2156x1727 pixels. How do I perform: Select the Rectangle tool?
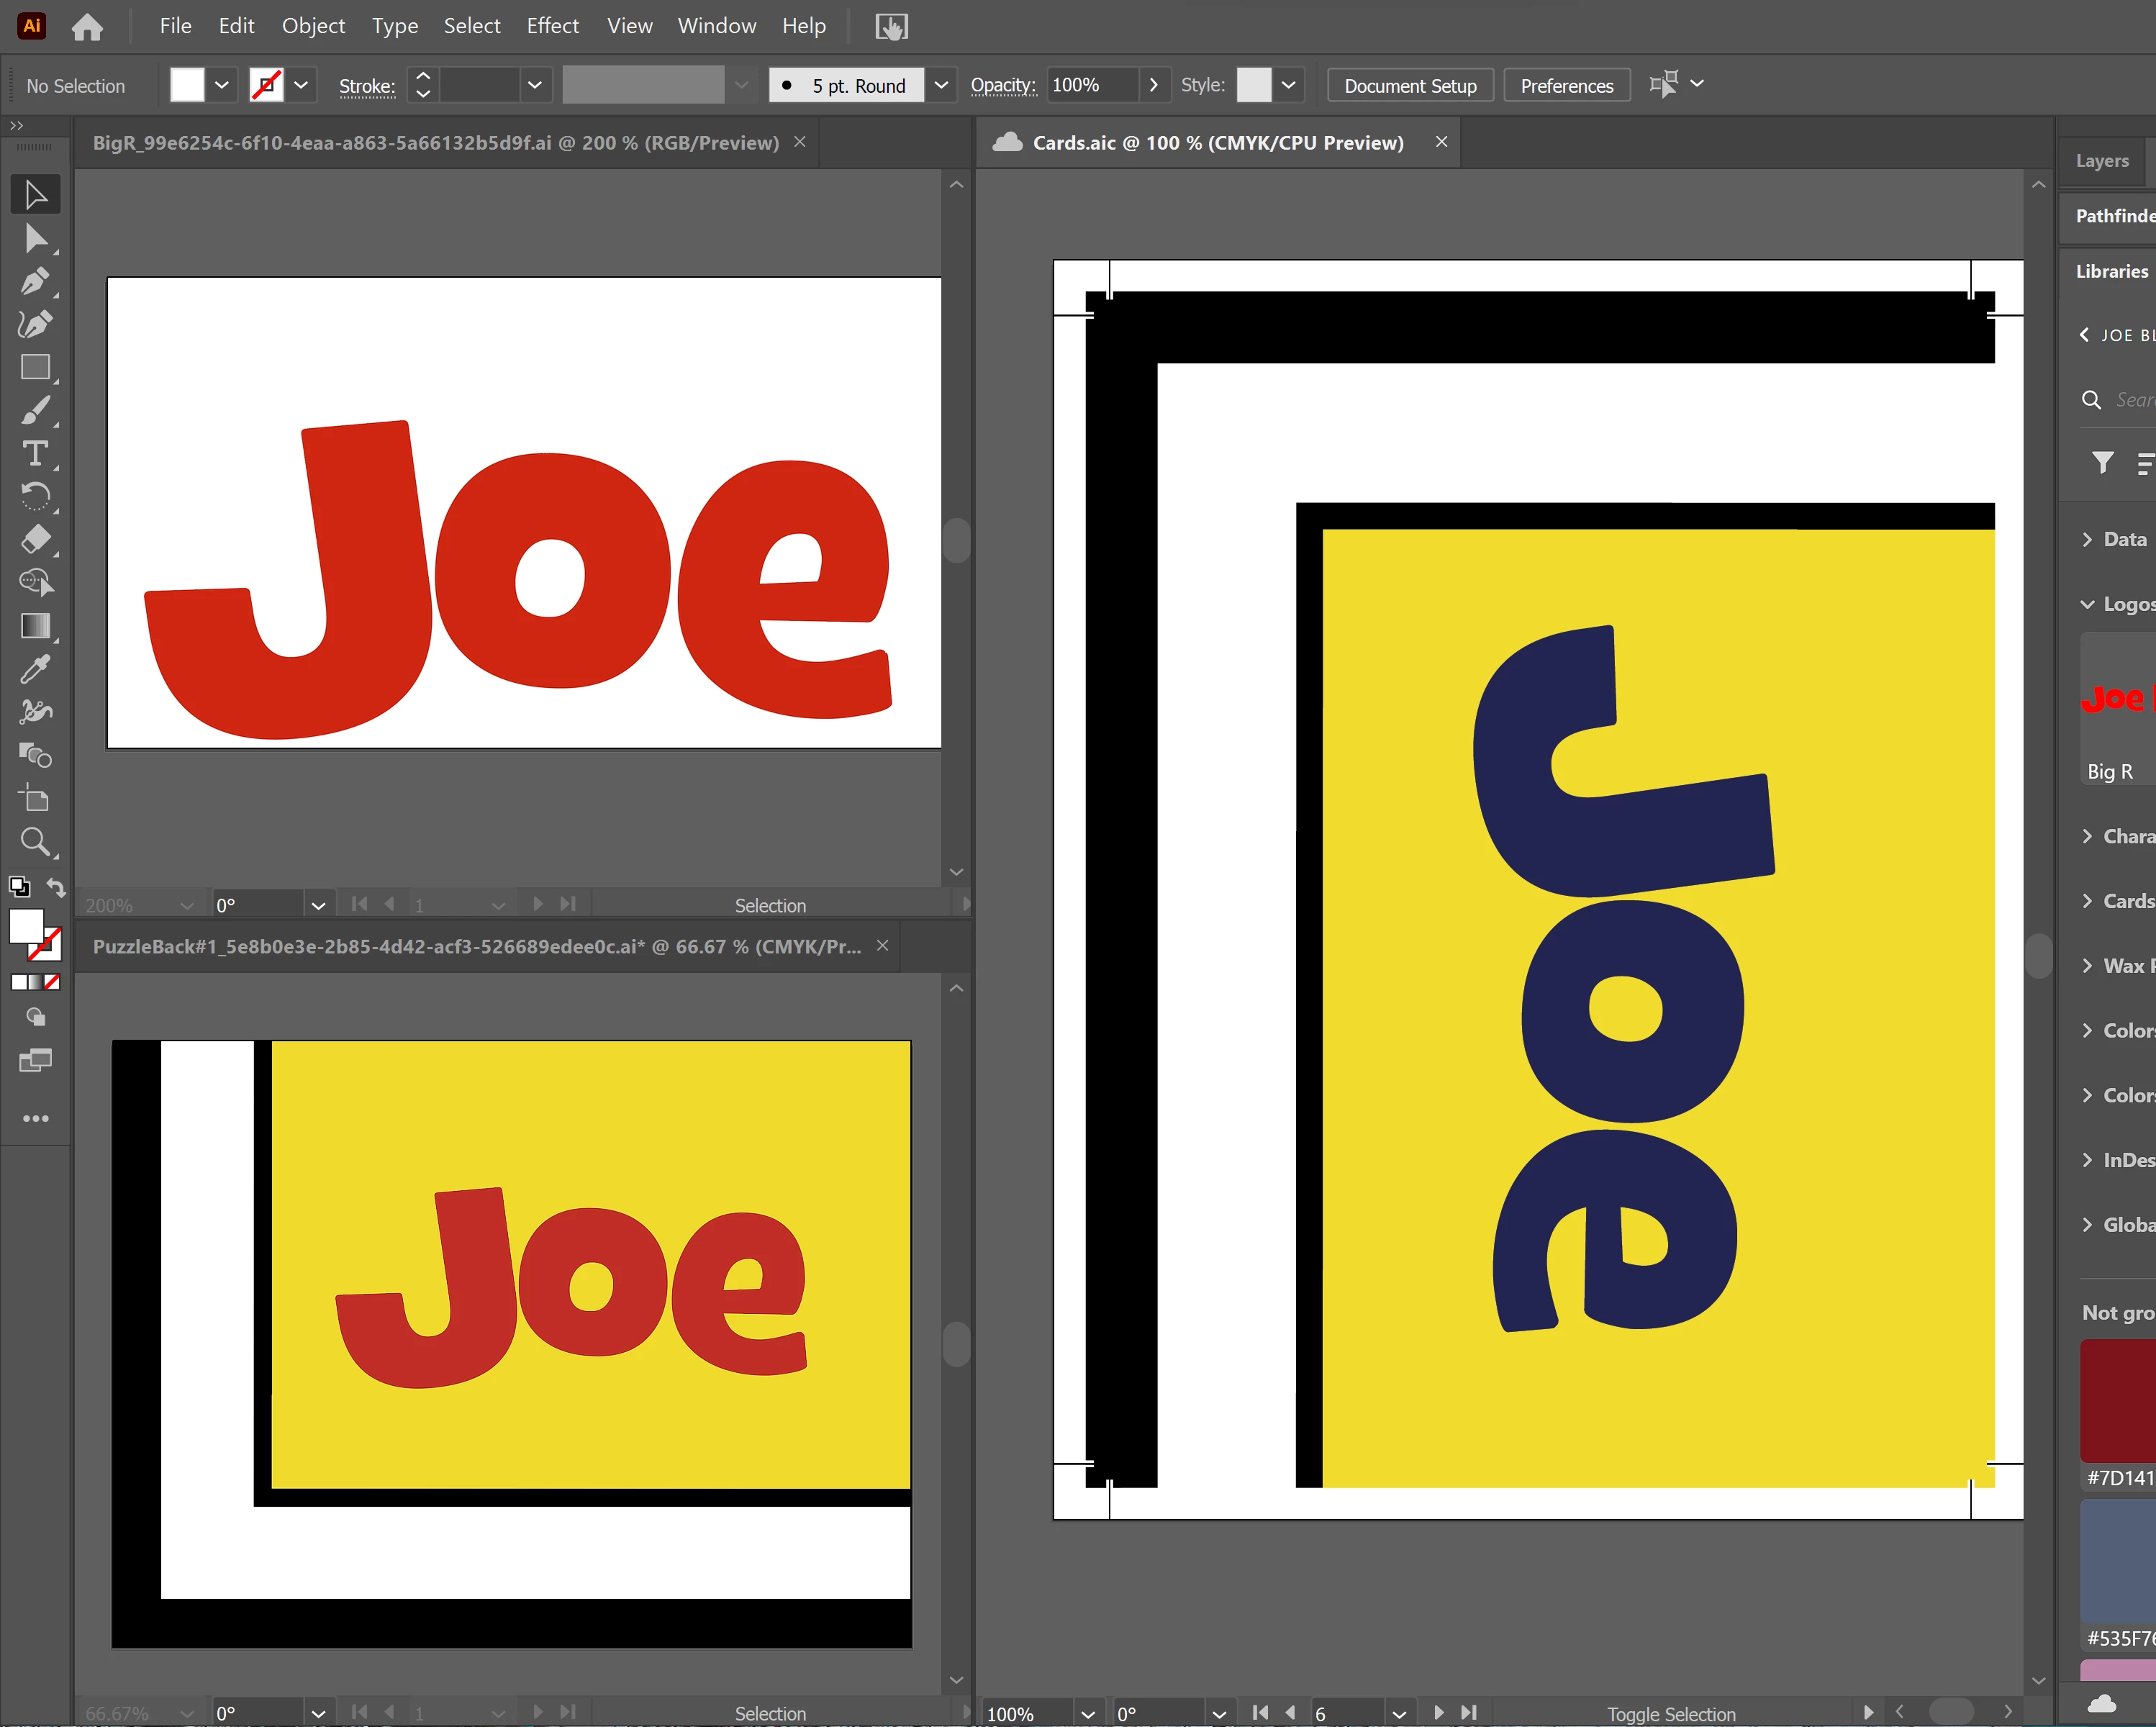click(x=34, y=368)
